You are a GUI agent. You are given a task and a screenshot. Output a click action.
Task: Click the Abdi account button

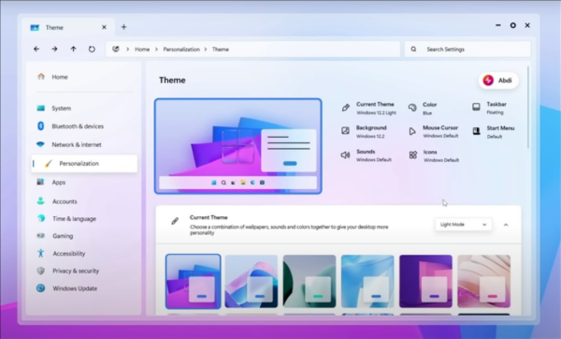[x=498, y=81]
